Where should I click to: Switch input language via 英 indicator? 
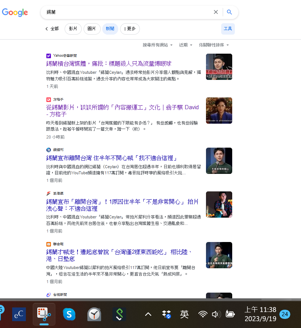[184, 314]
